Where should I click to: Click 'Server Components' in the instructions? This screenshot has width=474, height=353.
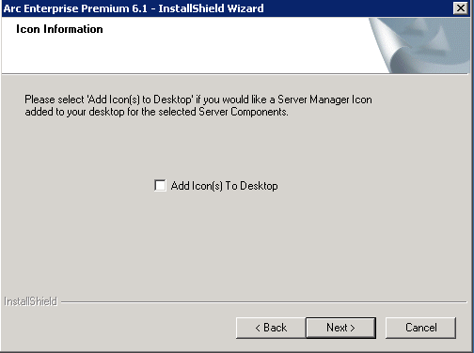coord(243,112)
